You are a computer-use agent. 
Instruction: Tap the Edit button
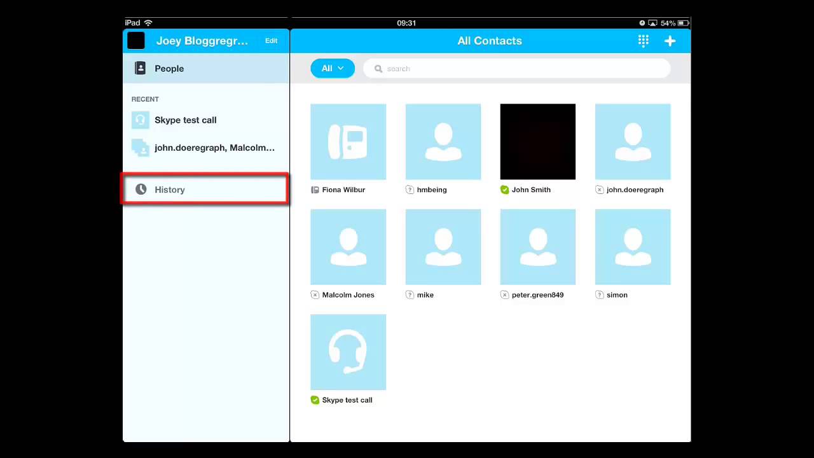pos(272,41)
